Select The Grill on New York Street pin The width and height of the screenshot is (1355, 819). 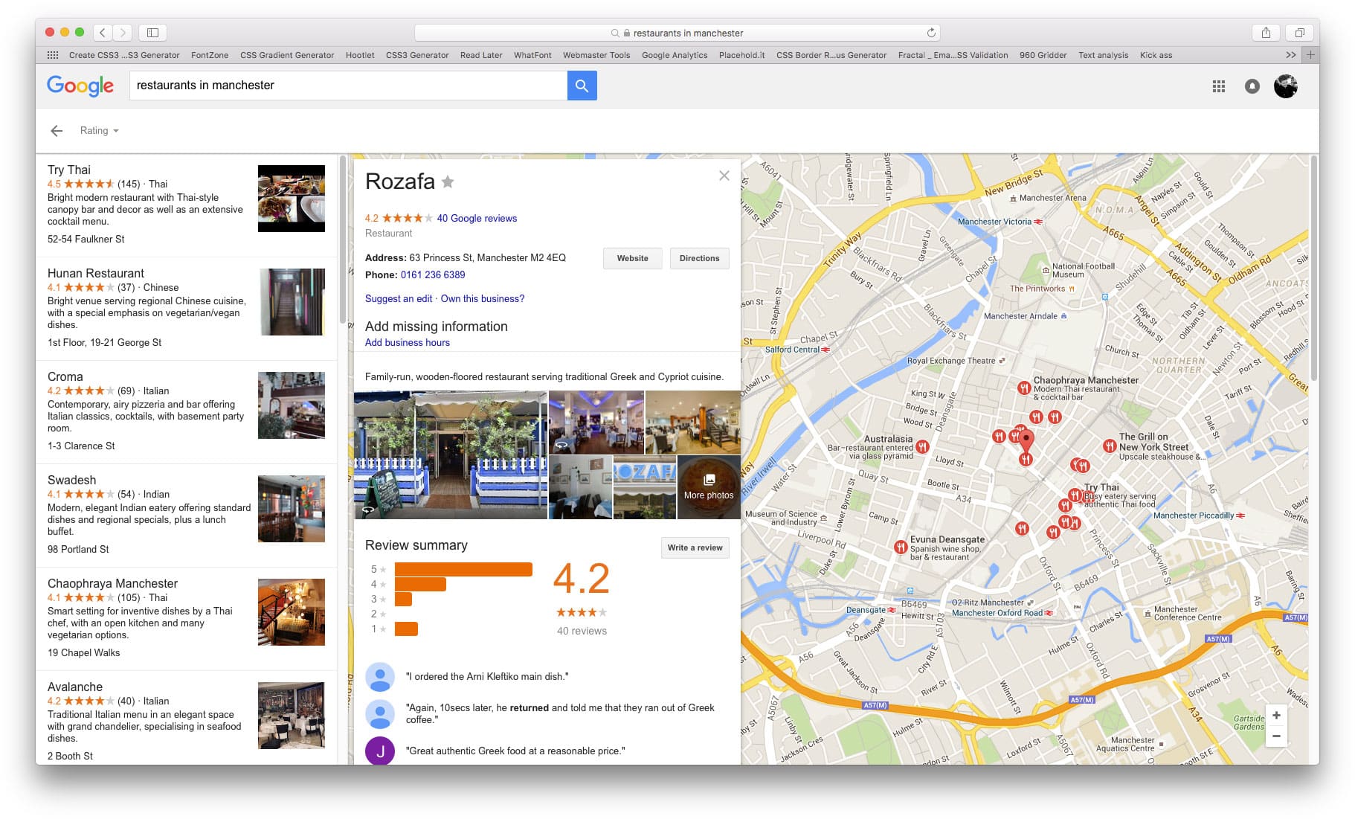click(x=1110, y=446)
